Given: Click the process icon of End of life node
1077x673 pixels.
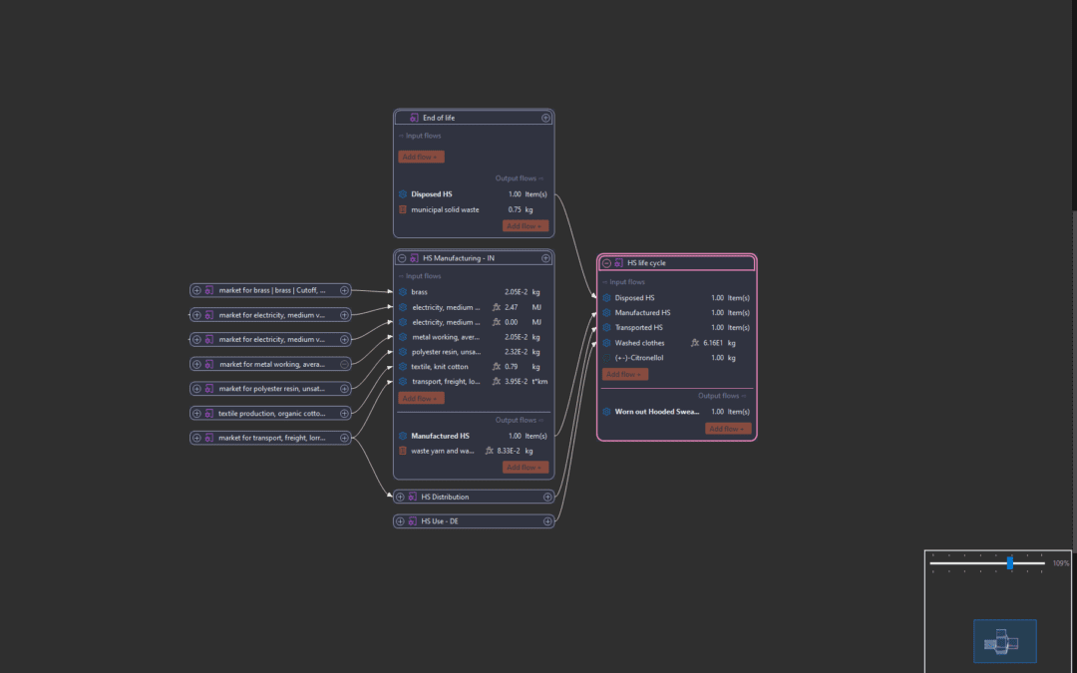Looking at the screenshot, I should click(x=414, y=118).
